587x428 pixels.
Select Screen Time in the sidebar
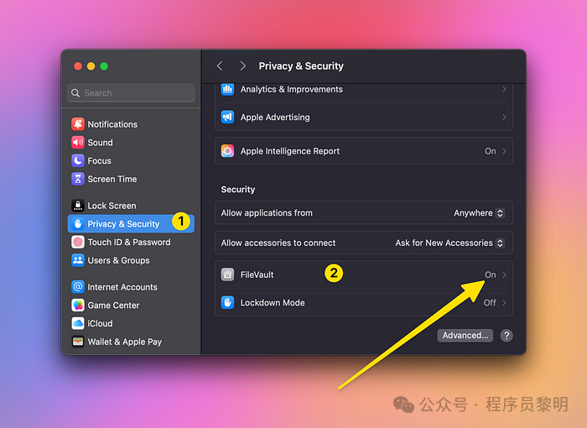coord(131,179)
